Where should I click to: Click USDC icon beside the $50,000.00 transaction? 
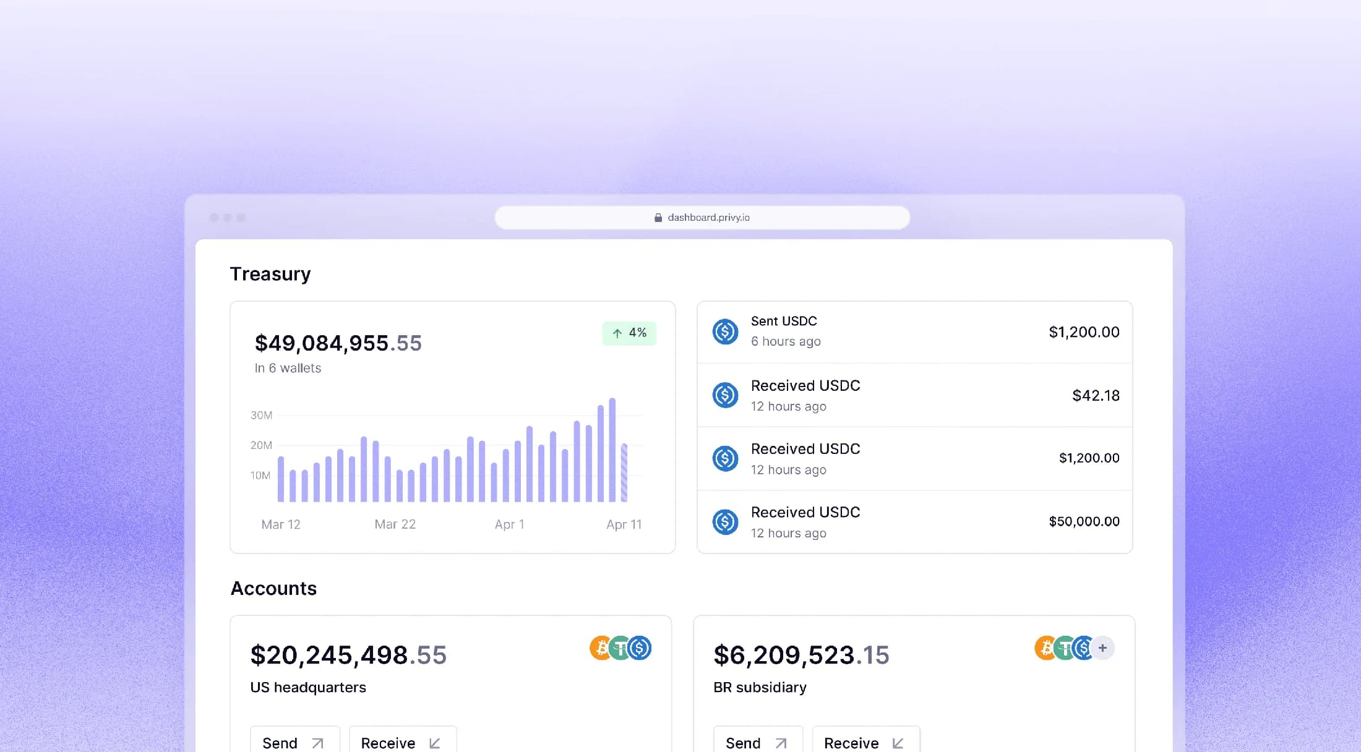click(725, 522)
